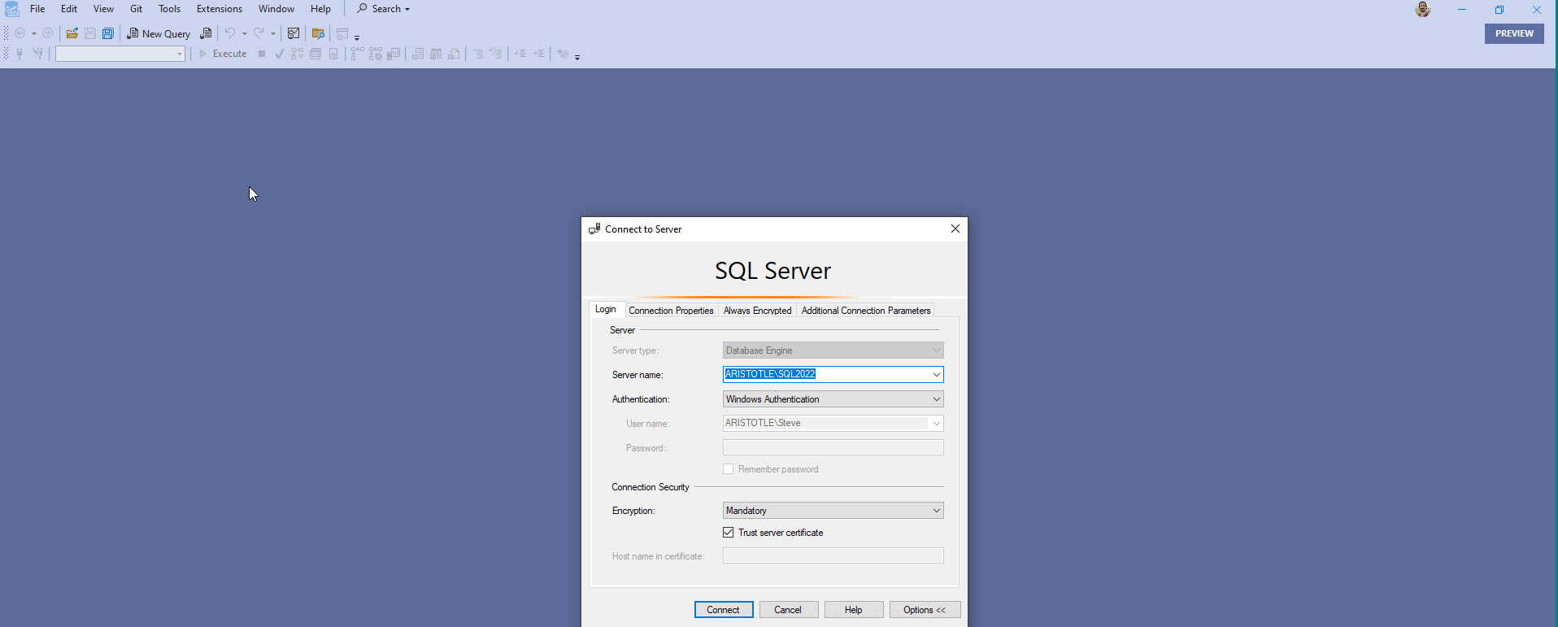
Task: Click the Decrease Indent icon
Action: tap(520, 54)
